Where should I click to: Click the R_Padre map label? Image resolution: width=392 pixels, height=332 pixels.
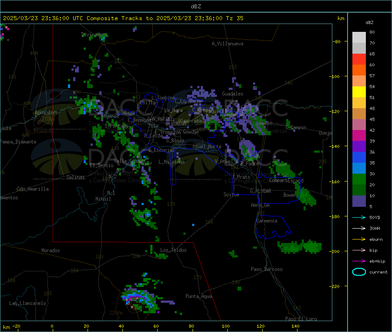point(250,164)
